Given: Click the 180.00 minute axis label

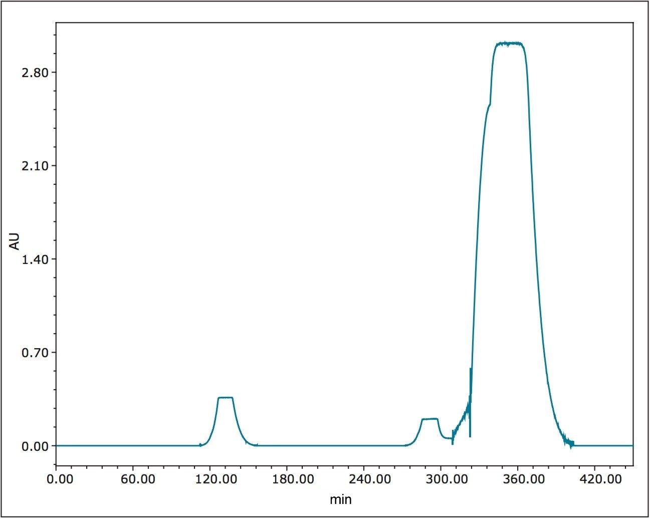Looking at the screenshot, I should click(292, 479).
